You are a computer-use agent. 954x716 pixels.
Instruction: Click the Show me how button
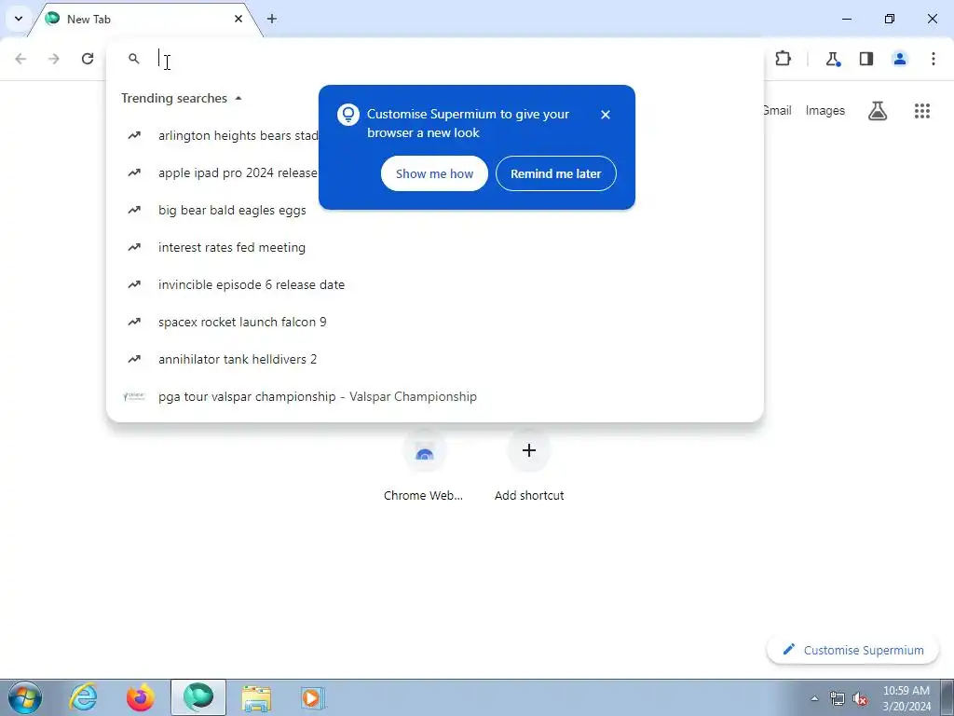pos(434,173)
